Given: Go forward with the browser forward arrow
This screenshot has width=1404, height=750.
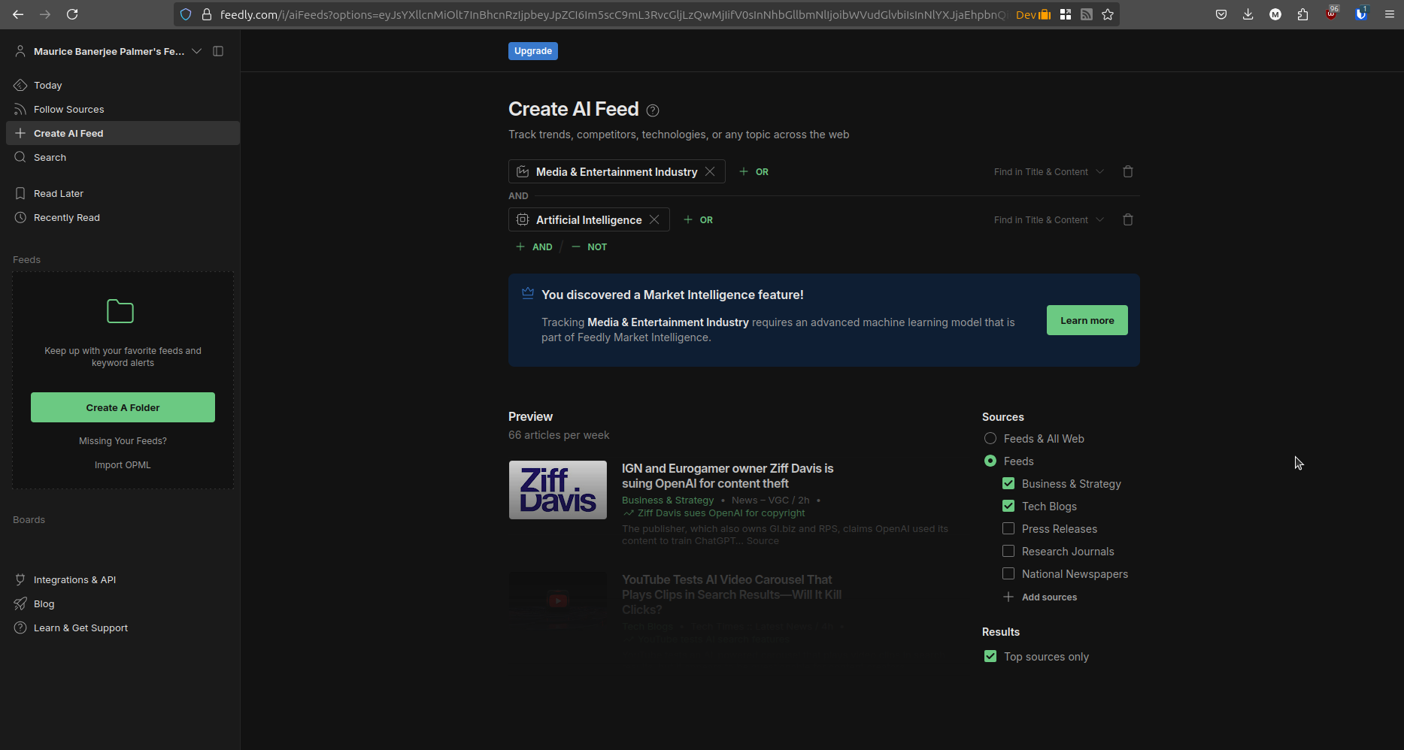Looking at the screenshot, I should tap(45, 14).
